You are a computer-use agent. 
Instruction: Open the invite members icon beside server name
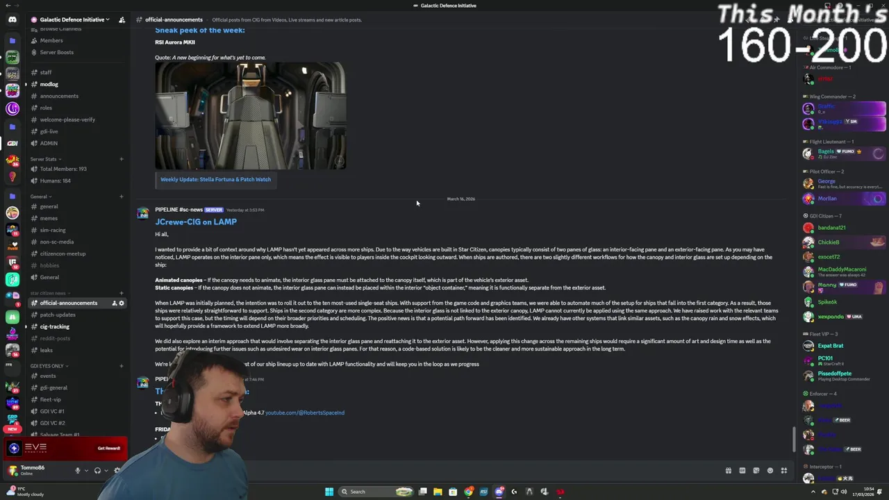122,19
